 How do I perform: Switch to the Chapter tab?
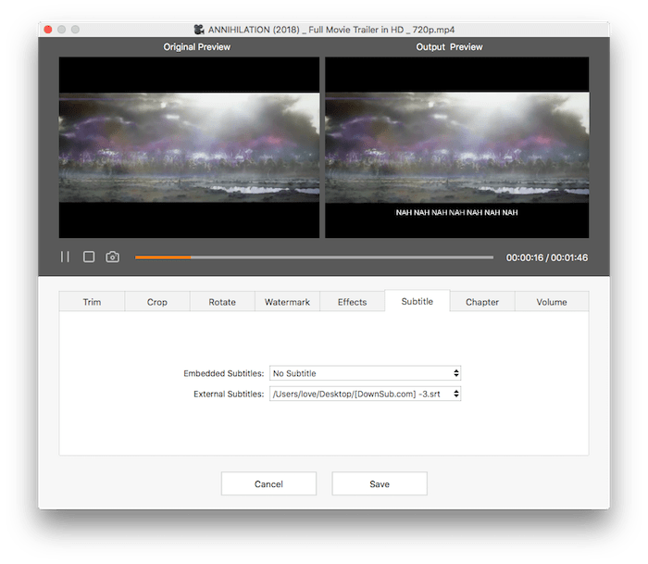click(x=482, y=301)
